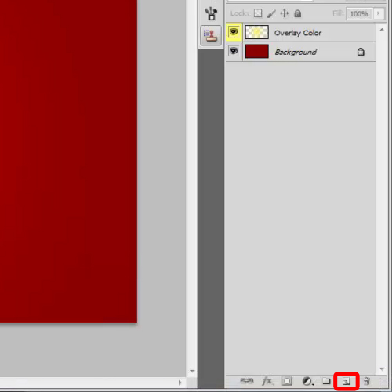Select the Overlay Color layer name
Image resolution: width=392 pixels, height=392 pixels.
click(x=298, y=33)
